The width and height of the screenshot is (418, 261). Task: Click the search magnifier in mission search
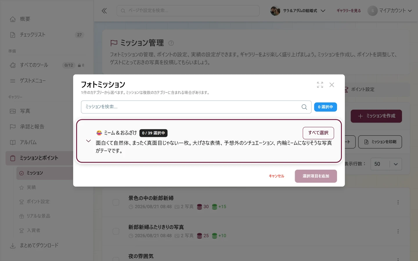click(304, 107)
